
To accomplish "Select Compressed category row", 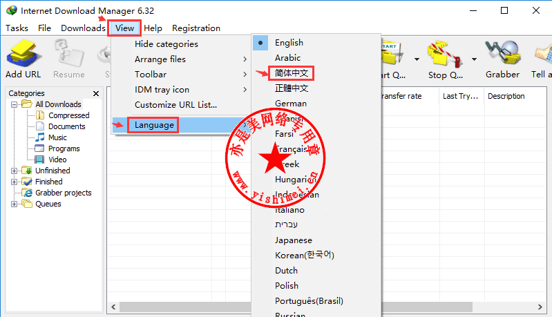I will point(68,115).
